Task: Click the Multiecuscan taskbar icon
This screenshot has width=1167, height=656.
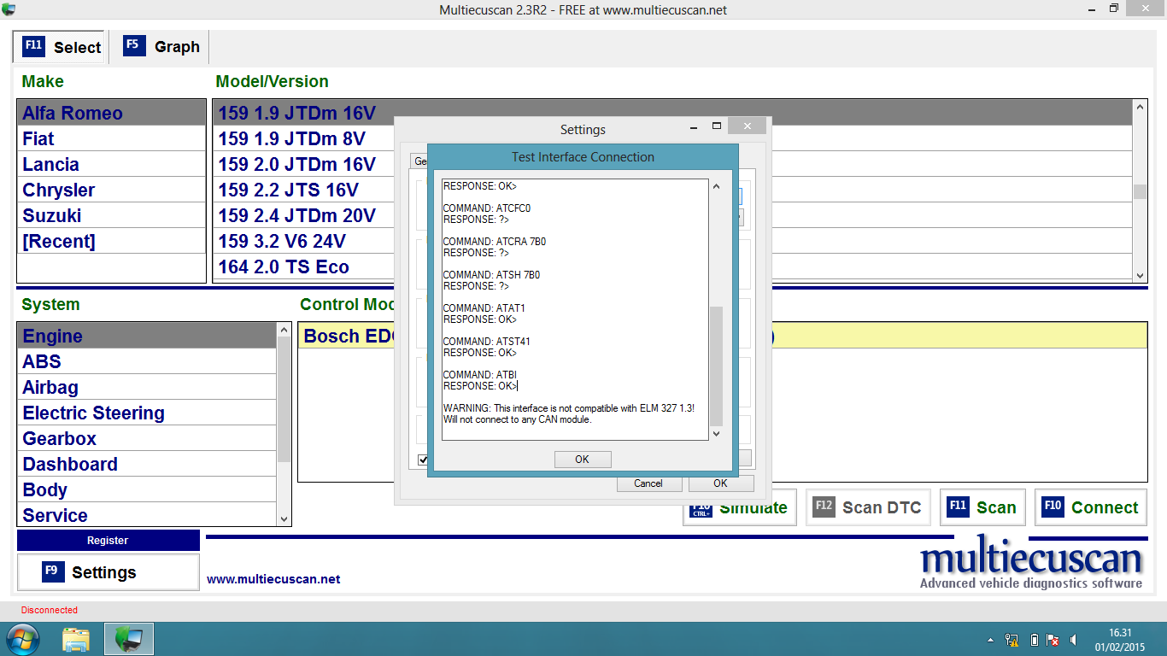Action: (129, 639)
